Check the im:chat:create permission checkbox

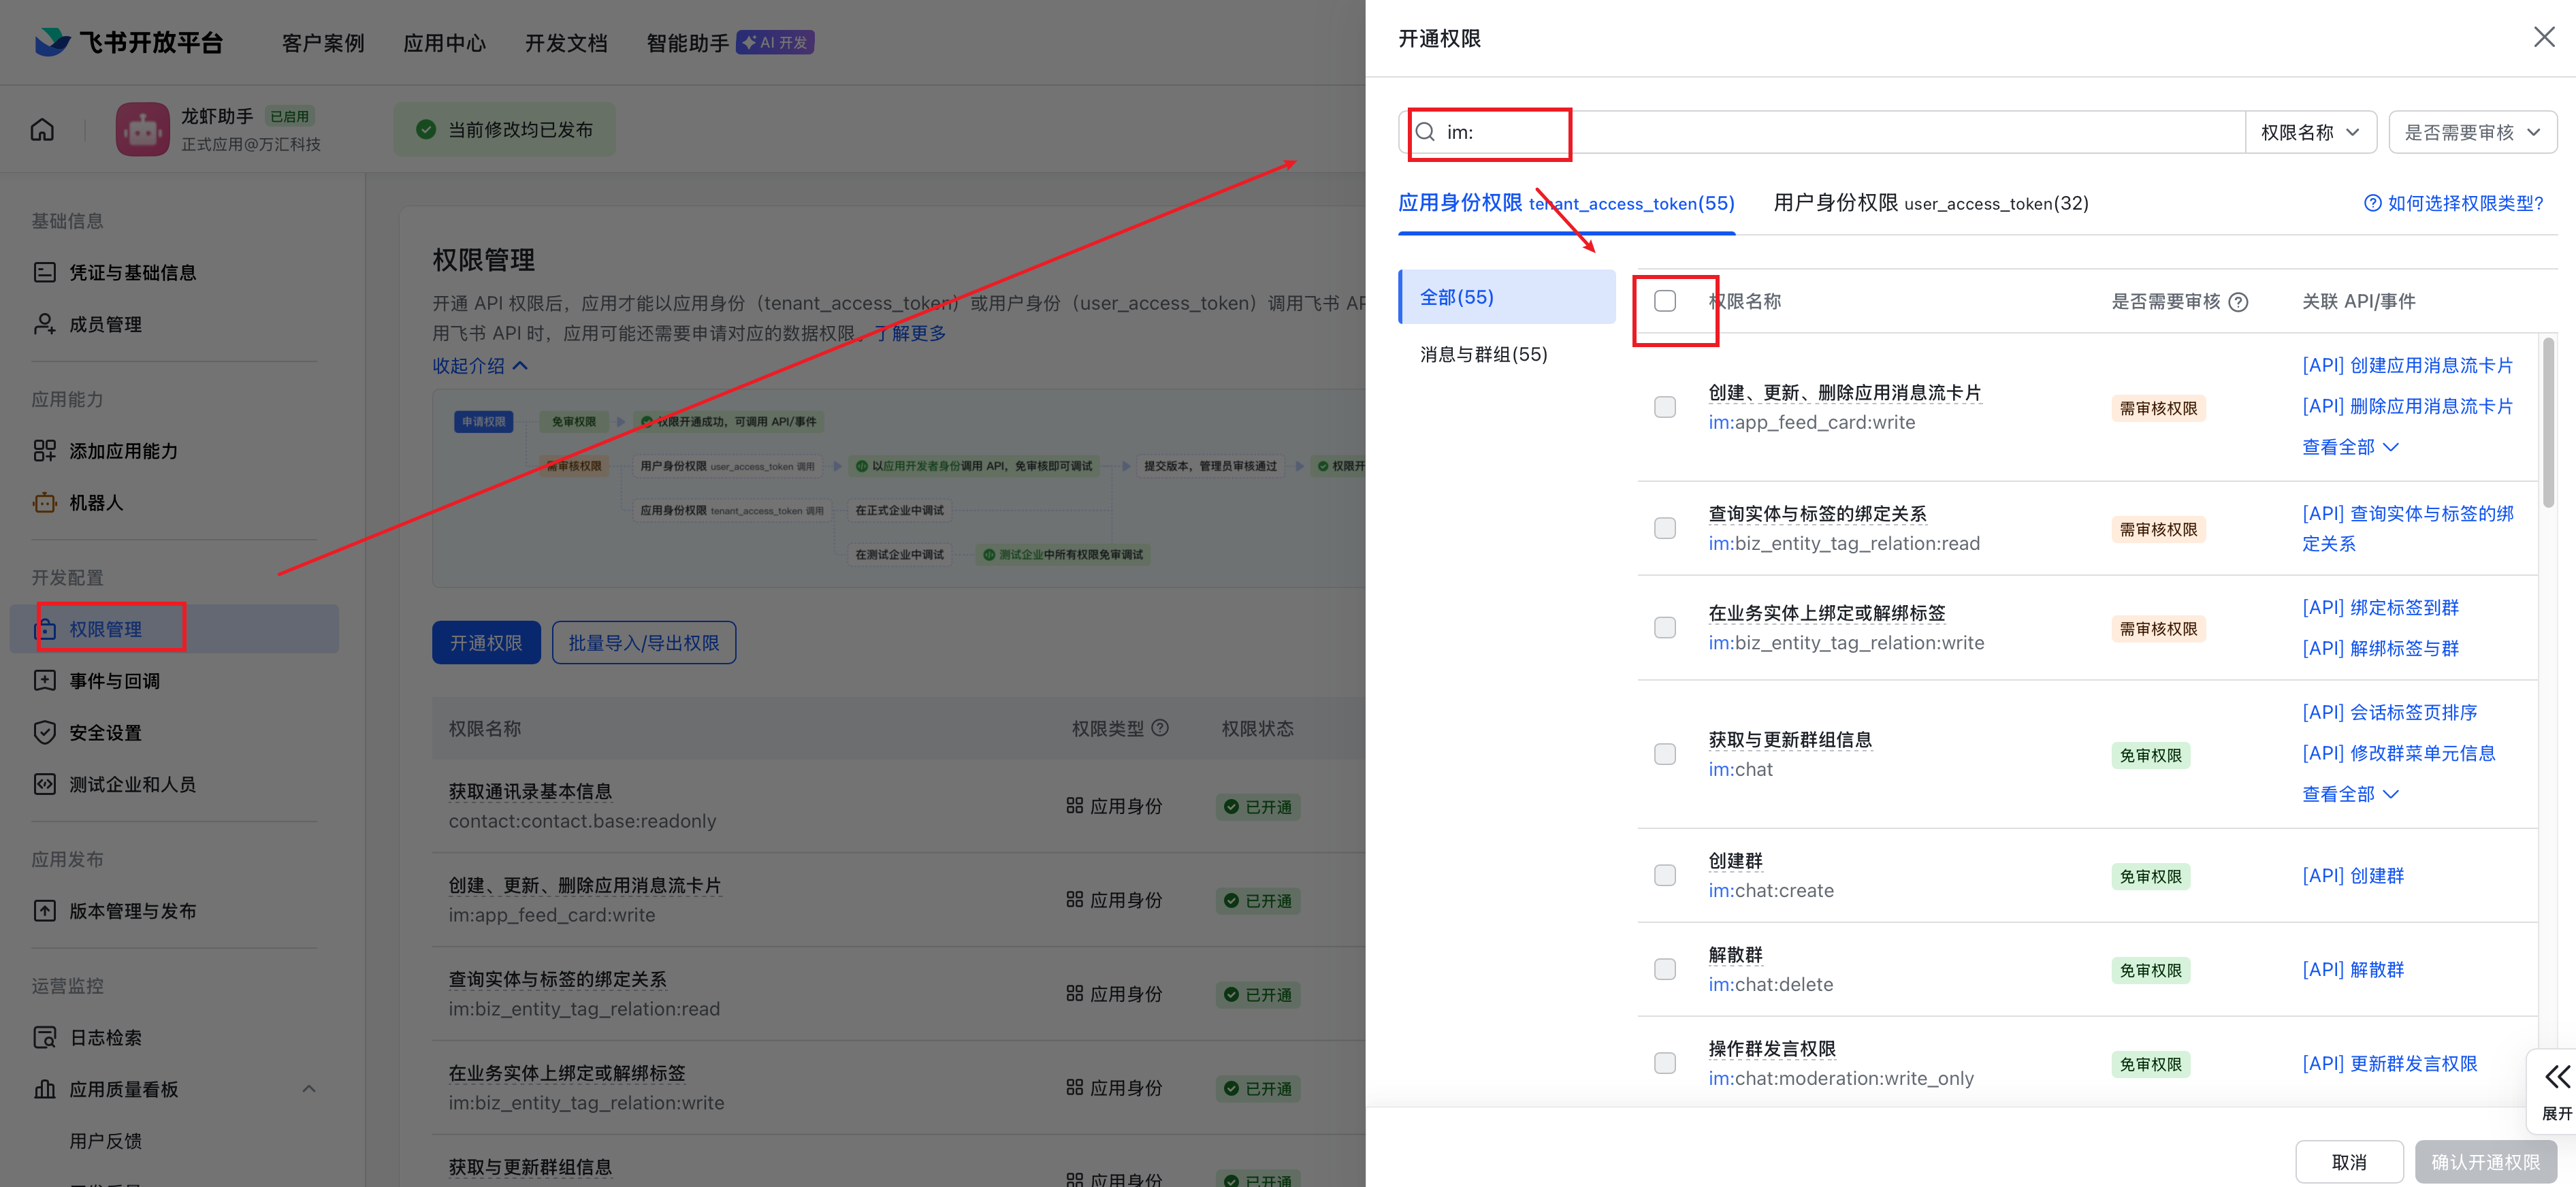1665,875
